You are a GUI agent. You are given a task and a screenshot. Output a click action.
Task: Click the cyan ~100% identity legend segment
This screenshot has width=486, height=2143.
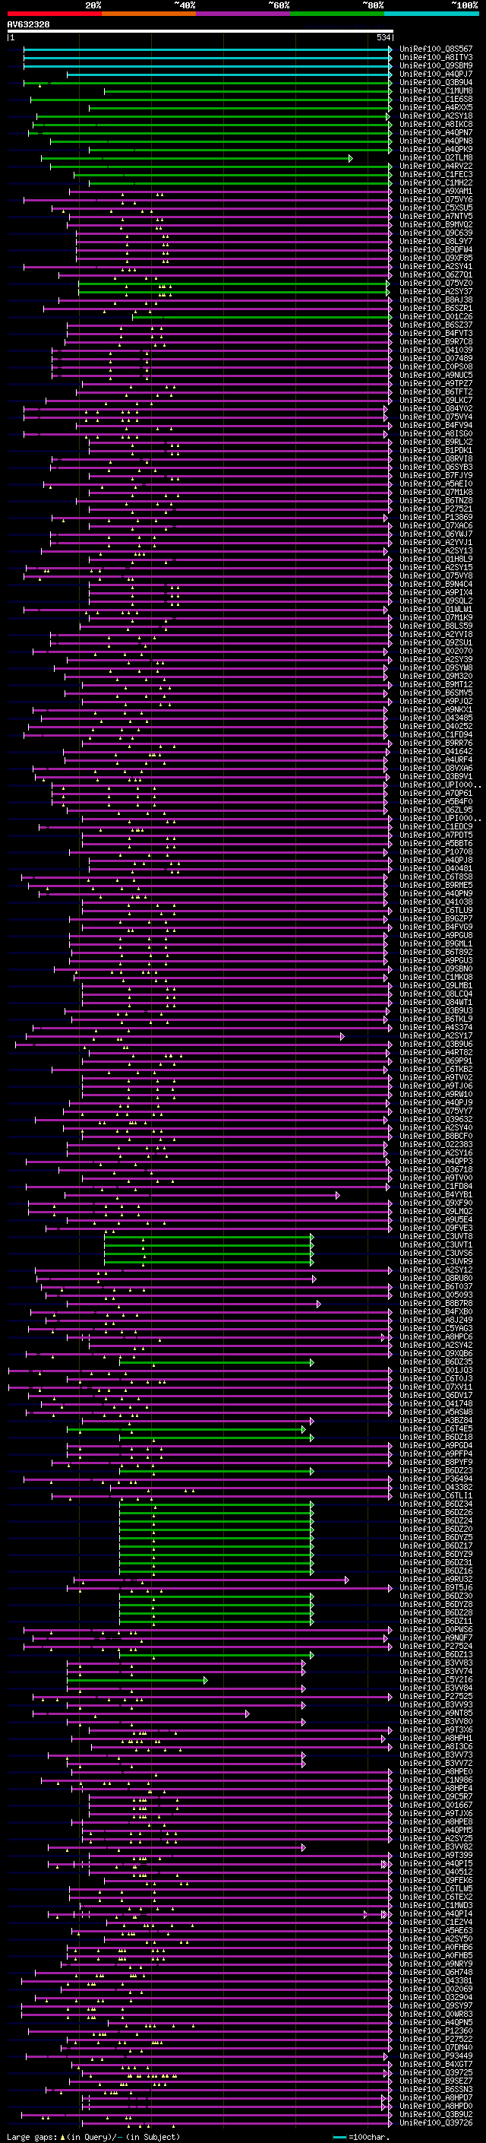pyautogui.click(x=431, y=14)
